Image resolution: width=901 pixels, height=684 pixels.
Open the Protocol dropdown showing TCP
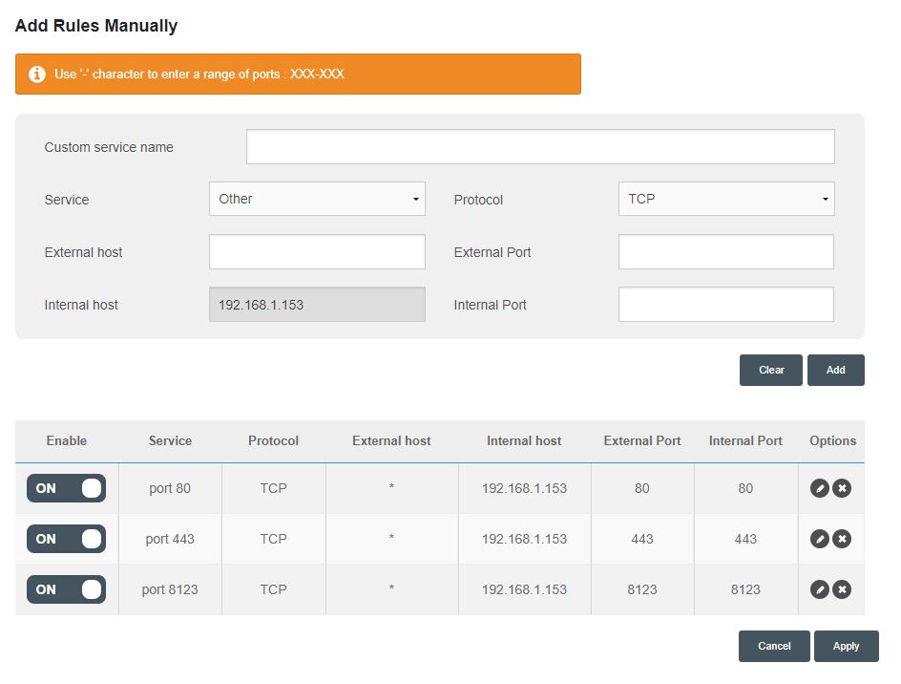(726, 199)
